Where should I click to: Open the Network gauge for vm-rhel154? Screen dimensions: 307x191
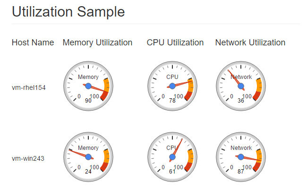tap(241, 86)
